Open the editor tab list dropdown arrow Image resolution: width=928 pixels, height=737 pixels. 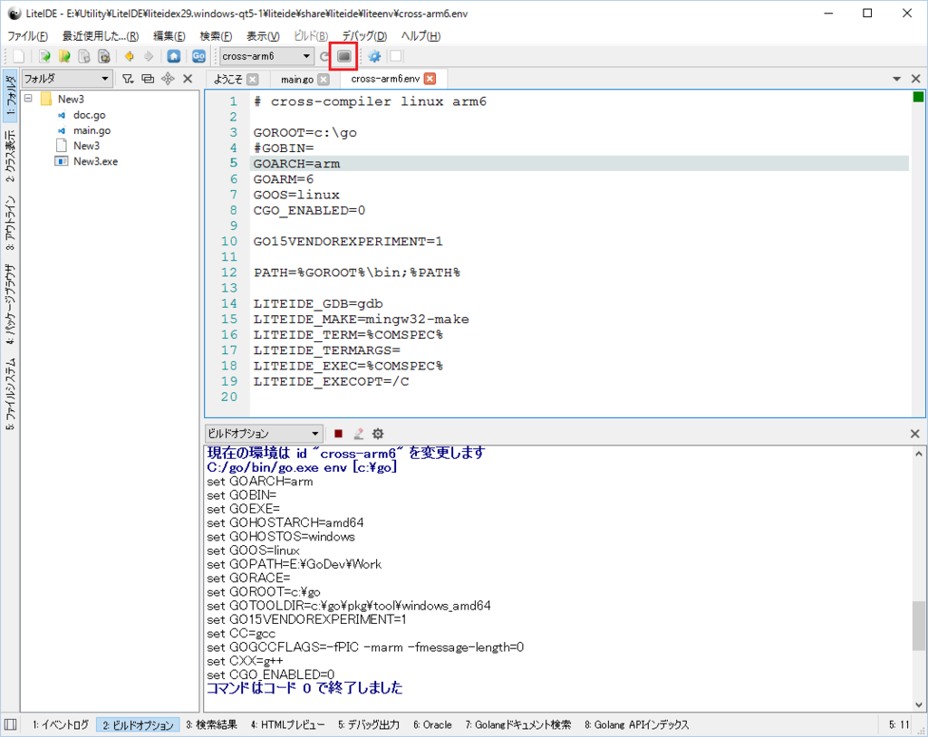[x=896, y=79]
